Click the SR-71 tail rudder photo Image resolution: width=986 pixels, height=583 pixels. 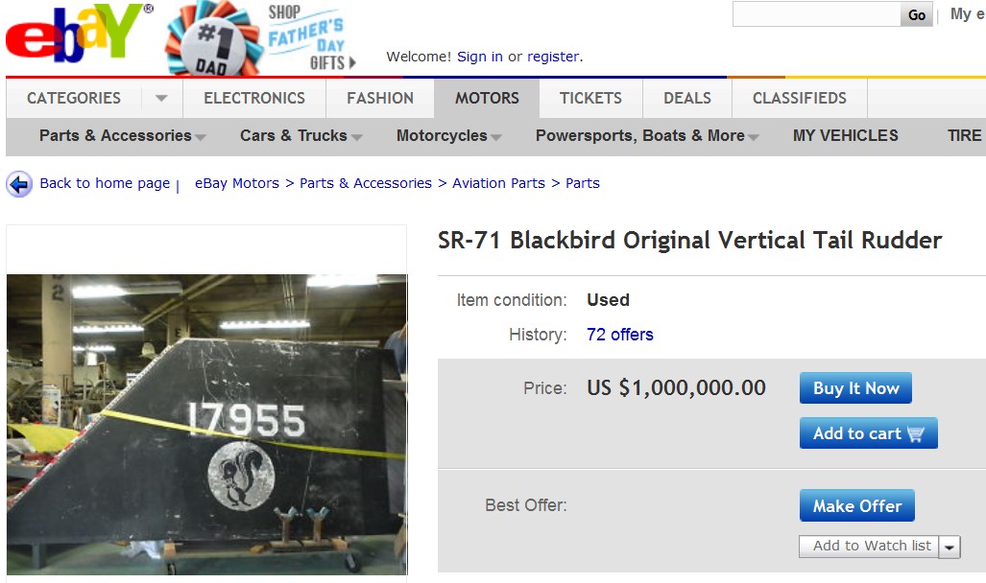coord(206,412)
